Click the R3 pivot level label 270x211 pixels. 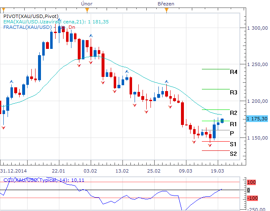(x=234, y=92)
